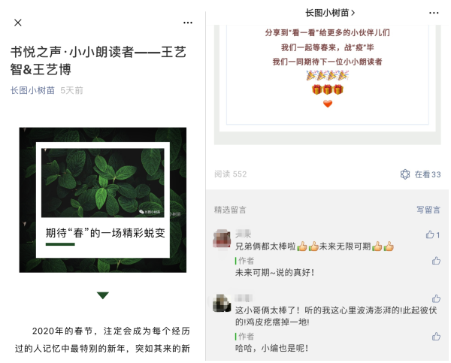Tap the green down triangle below cover
This screenshot has width=451, height=363.
click(103, 295)
